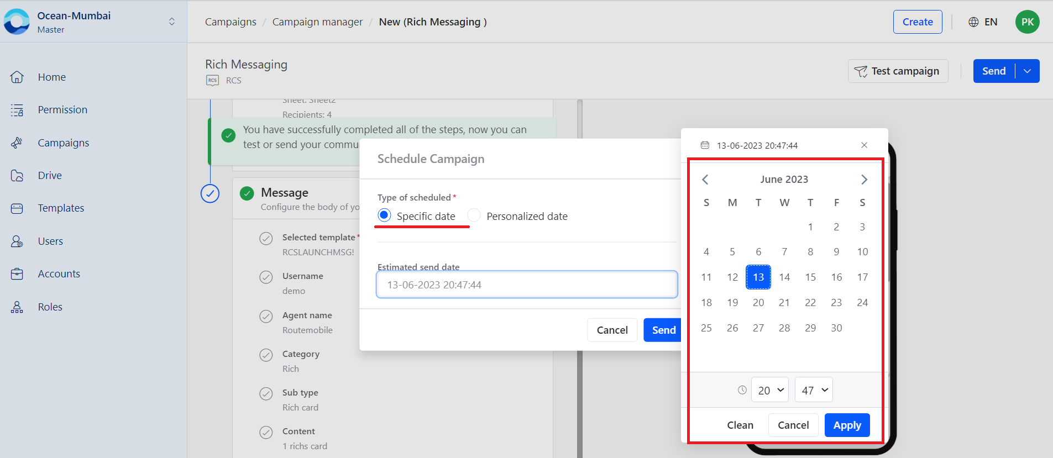1053x458 pixels.
Task: Click check icon beside Selected template
Action: click(266, 238)
